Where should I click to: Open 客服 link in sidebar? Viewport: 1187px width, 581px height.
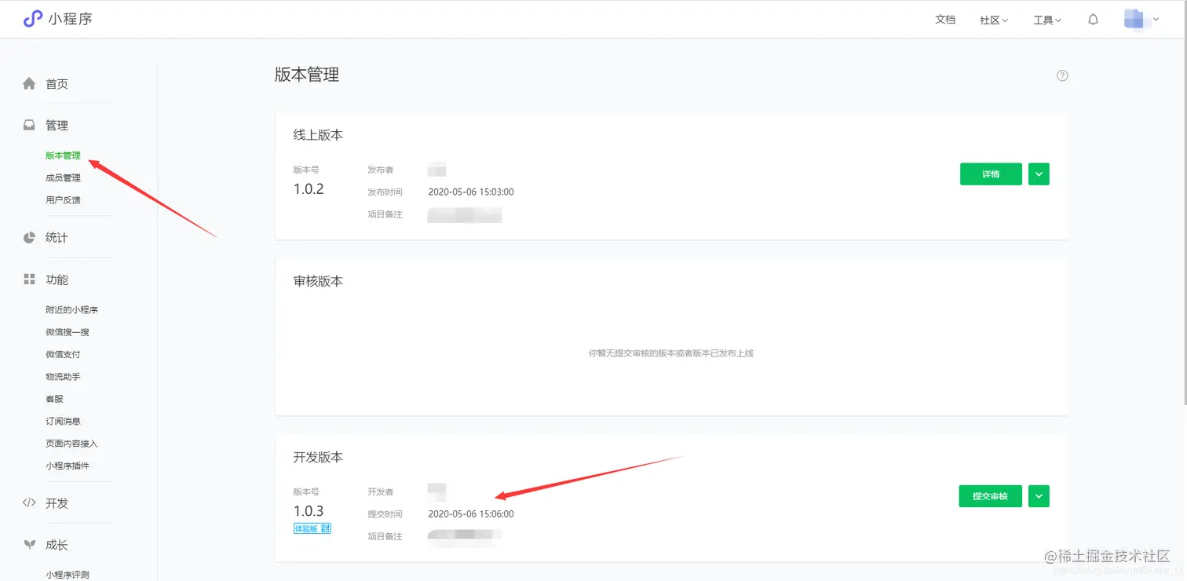54,399
